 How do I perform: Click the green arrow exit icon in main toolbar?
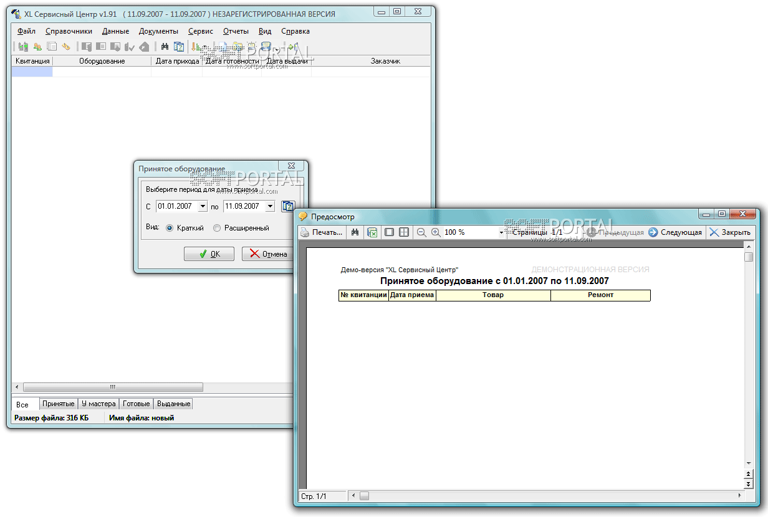[294, 46]
